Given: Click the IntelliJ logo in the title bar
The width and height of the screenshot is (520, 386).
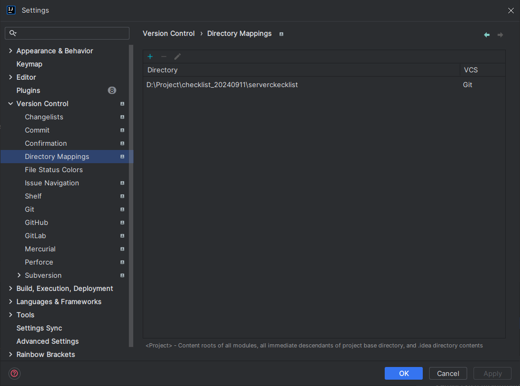Looking at the screenshot, I should pos(11,10).
